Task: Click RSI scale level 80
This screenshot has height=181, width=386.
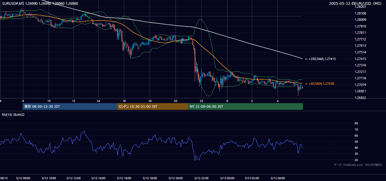Action: point(356,123)
